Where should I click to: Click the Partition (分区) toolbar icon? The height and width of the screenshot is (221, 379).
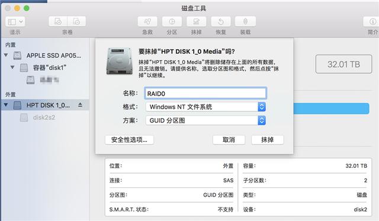point(172,22)
